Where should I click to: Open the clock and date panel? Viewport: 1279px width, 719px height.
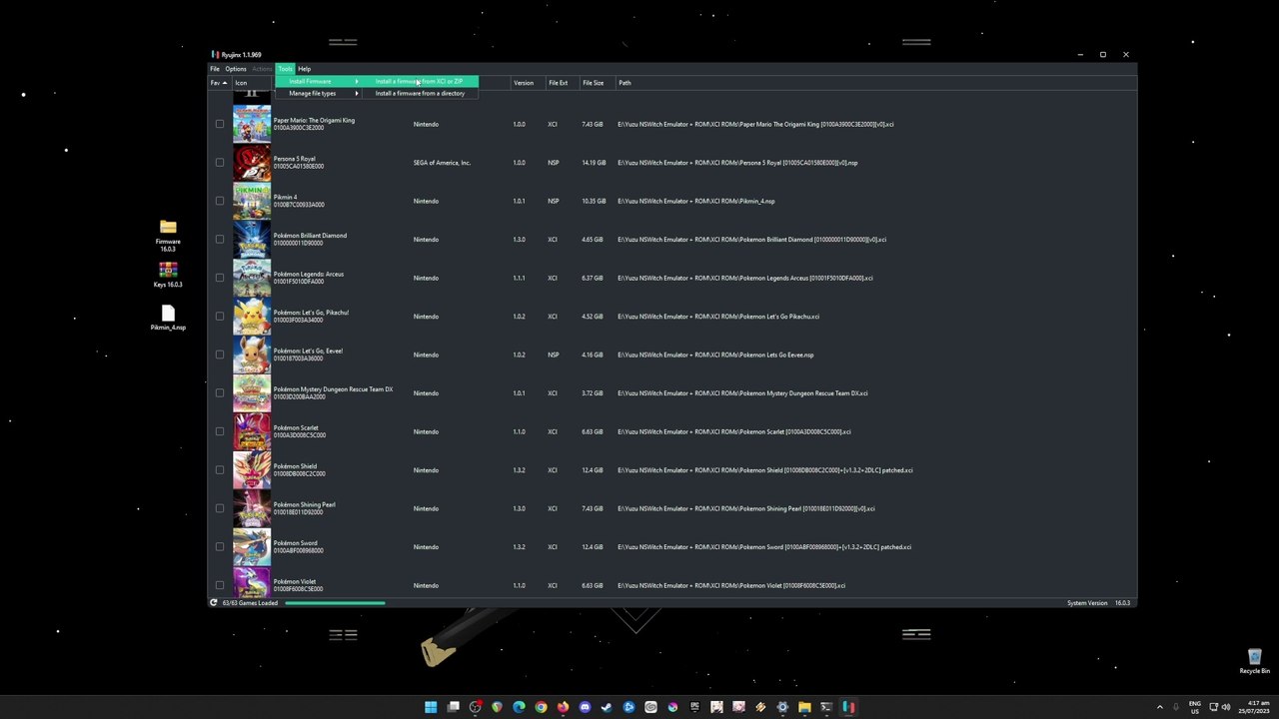pyautogui.click(x=1255, y=707)
